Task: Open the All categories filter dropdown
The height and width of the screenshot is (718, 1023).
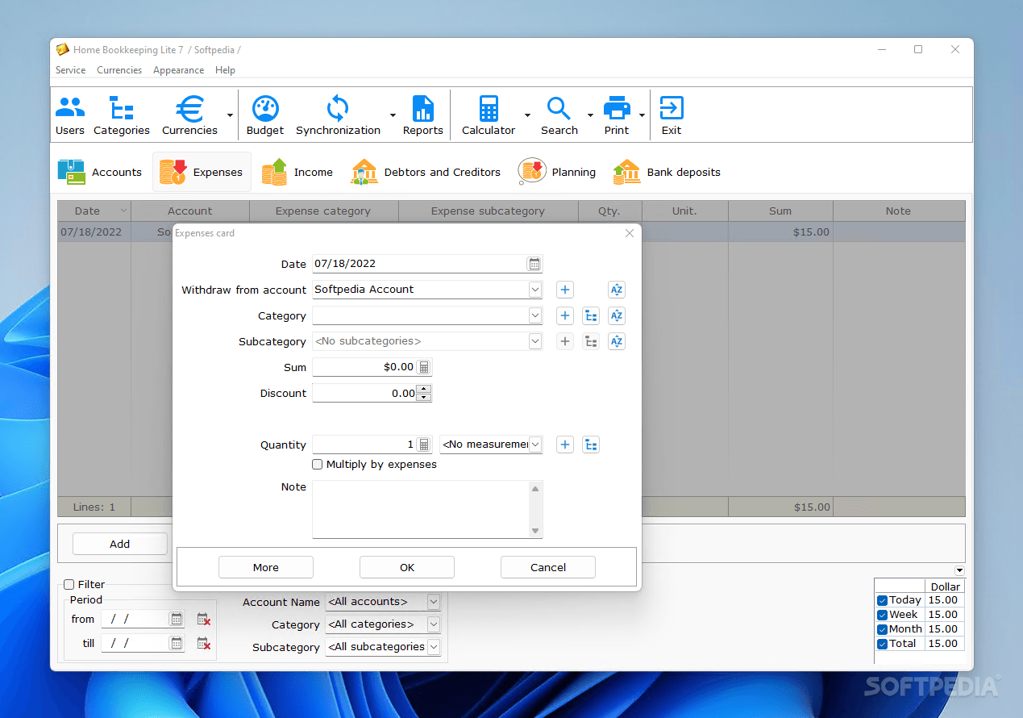Action: 434,624
